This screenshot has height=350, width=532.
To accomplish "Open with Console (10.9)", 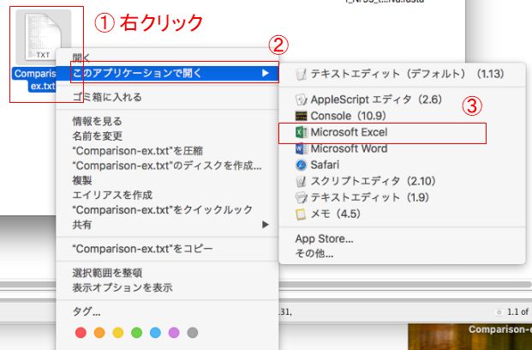I will [402, 116].
